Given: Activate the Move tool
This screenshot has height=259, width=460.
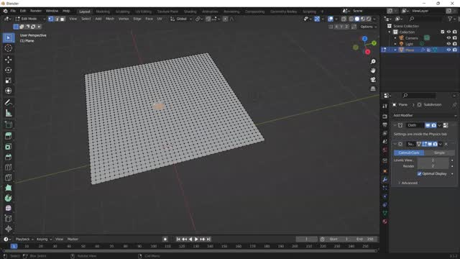Looking at the screenshot, I should pyautogui.click(x=8, y=60).
